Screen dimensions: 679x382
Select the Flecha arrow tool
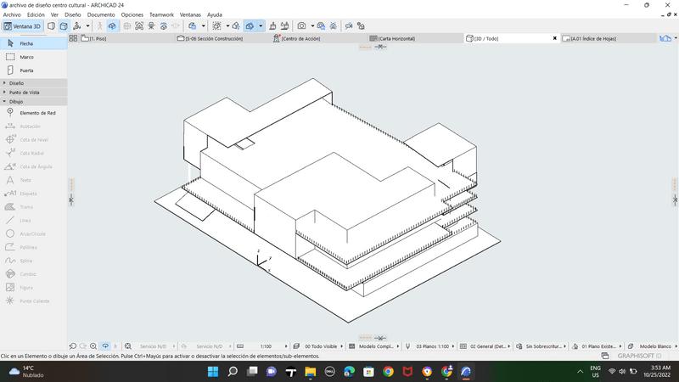pyautogui.click(x=25, y=43)
